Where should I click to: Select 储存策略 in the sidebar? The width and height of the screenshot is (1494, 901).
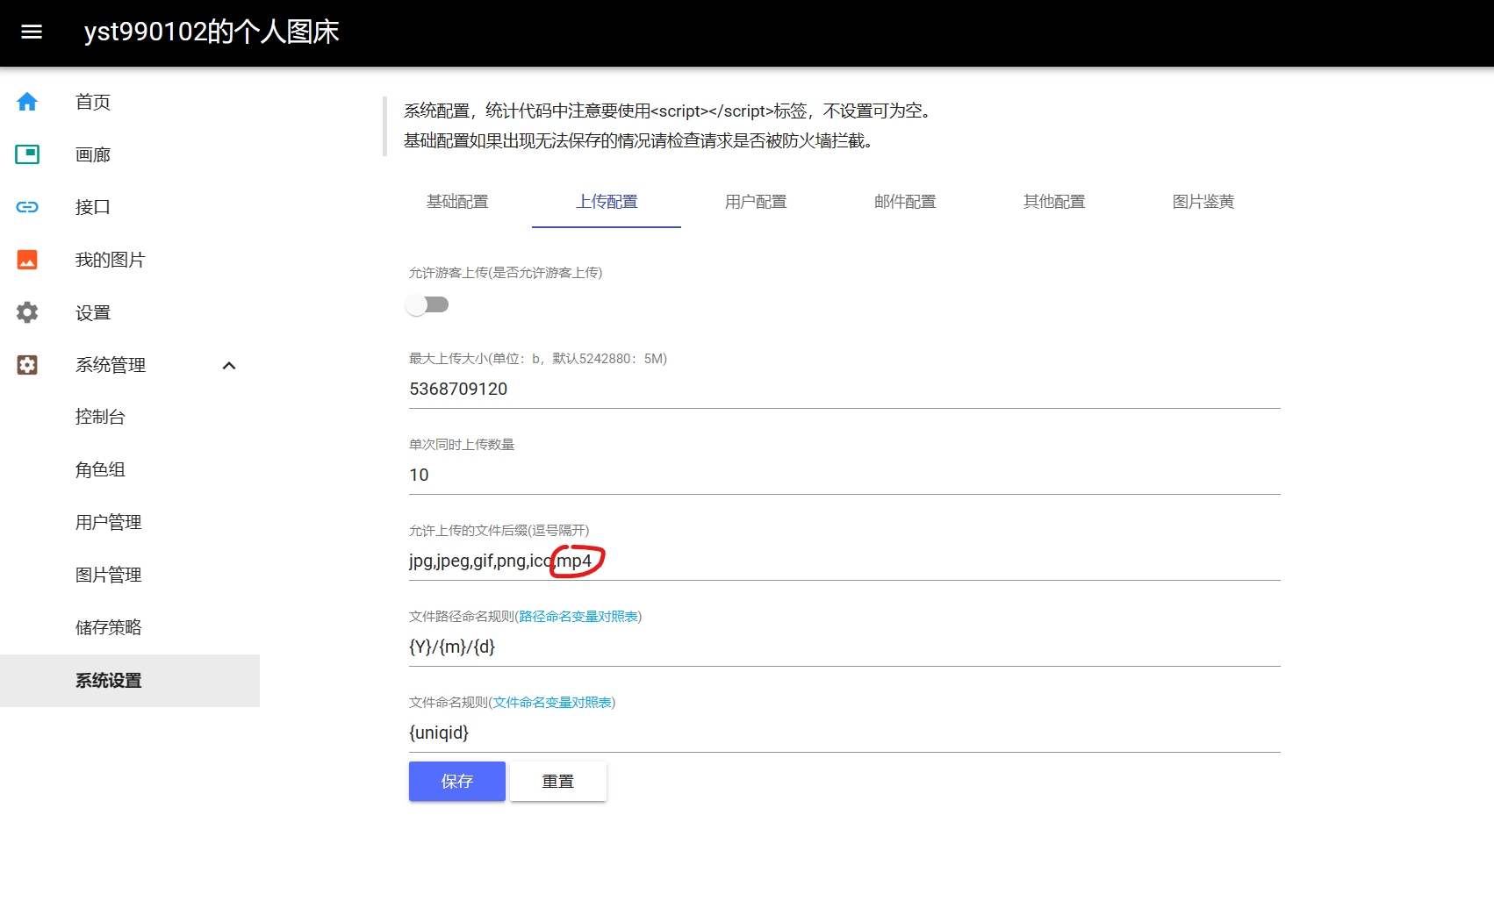pos(109,628)
